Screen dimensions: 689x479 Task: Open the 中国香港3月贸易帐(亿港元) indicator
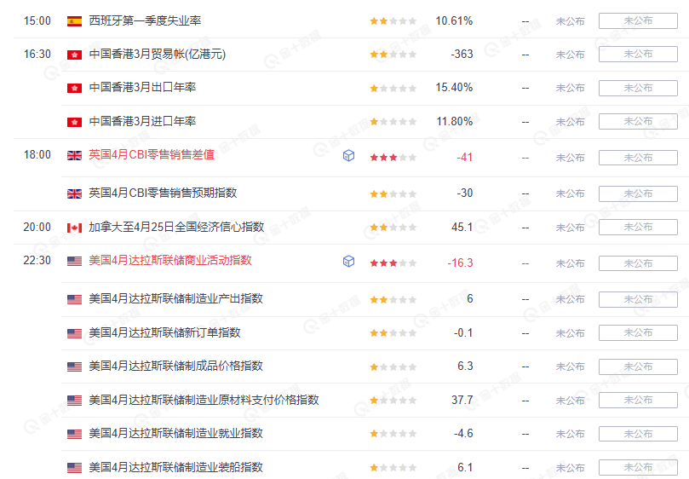coord(158,54)
